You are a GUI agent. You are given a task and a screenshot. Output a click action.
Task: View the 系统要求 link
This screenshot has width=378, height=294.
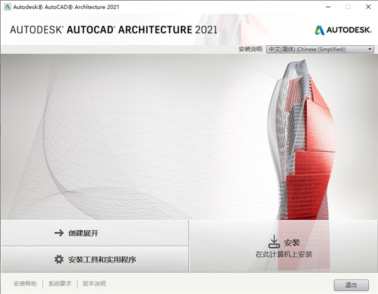60,283
